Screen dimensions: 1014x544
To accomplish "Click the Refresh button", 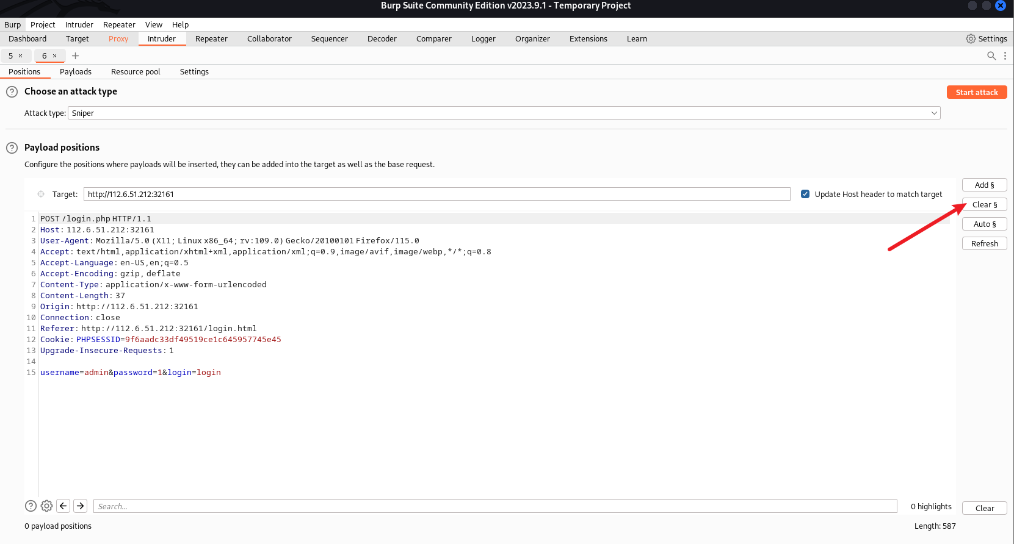I will point(984,243).
